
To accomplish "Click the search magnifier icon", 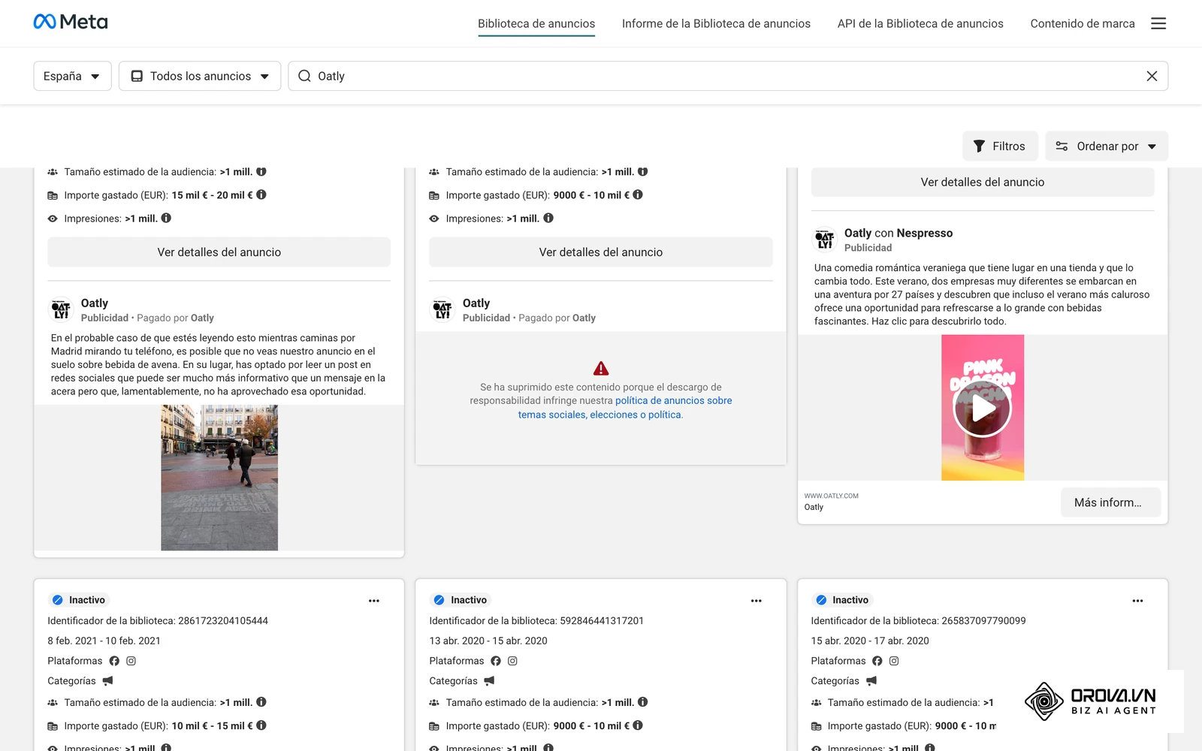I will point(304,76).
